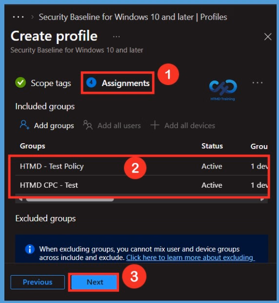279x303 pixels.
Task: Click the scrollbar right arrow
Action: [x=262, y=199]
